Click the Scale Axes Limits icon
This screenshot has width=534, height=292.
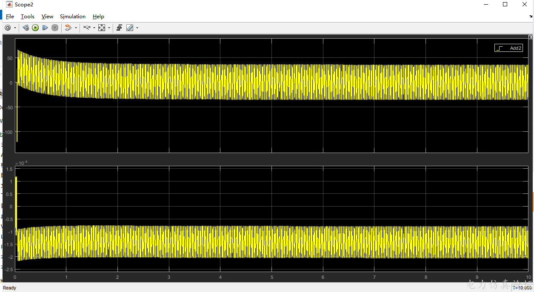point(102,28)
